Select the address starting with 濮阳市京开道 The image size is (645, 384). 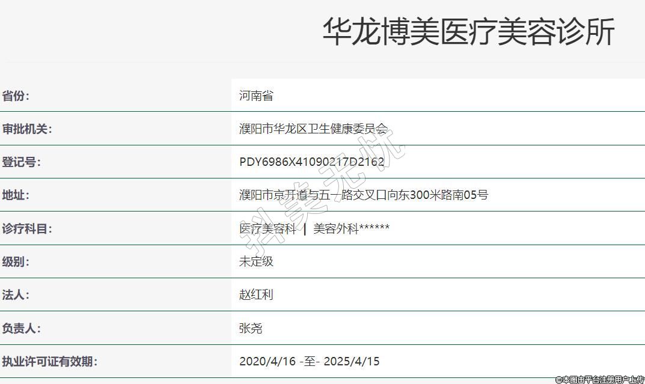363,195
